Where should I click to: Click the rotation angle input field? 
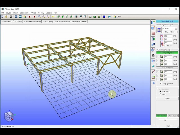[x=168, y=36]
